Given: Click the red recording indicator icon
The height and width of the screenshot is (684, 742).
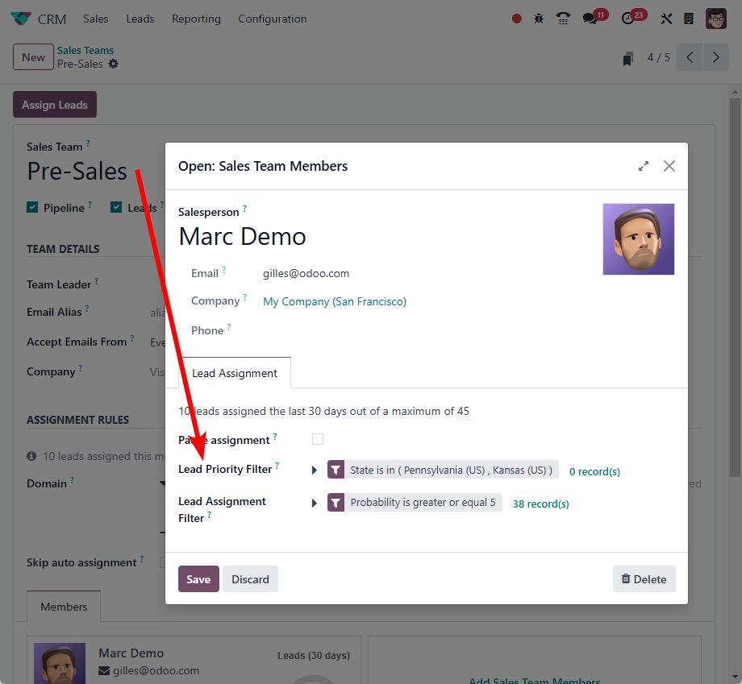Looking at the screenshot, I should (x=517, y=19).
